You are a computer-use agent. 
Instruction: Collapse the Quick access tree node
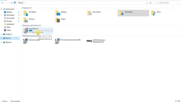(x=1, y=9)
